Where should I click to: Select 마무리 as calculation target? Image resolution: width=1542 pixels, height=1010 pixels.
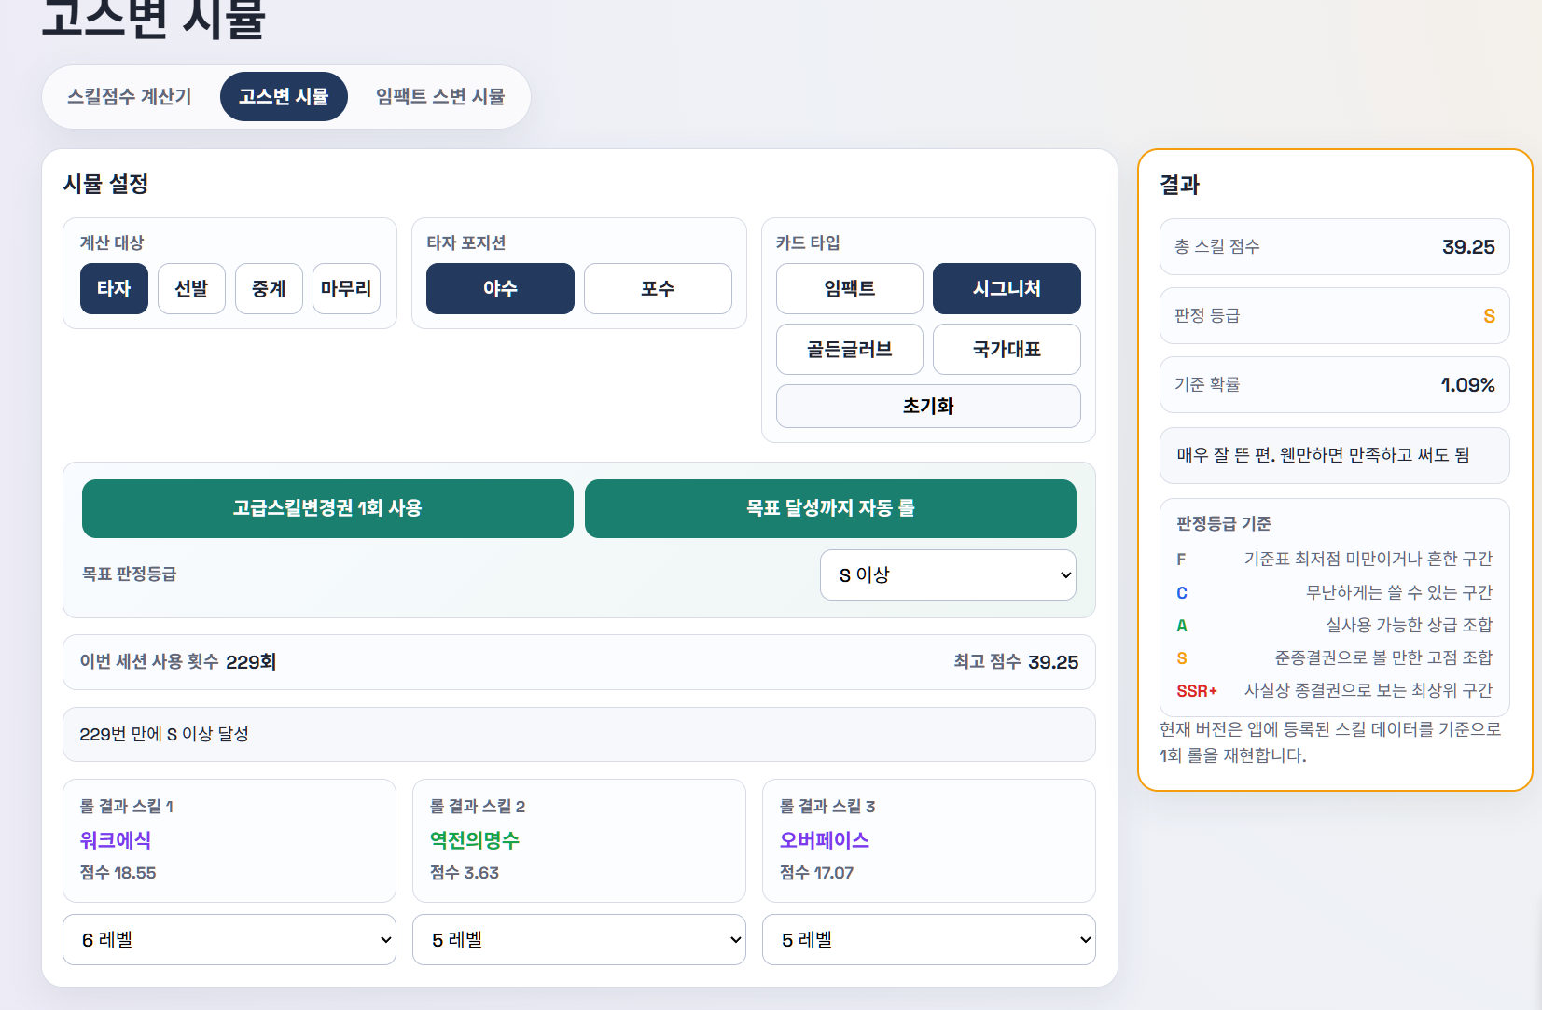346,289
